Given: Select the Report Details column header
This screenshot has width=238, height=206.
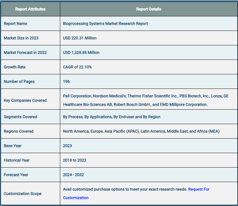Looking at the screenshot, I should coord(148,9).
